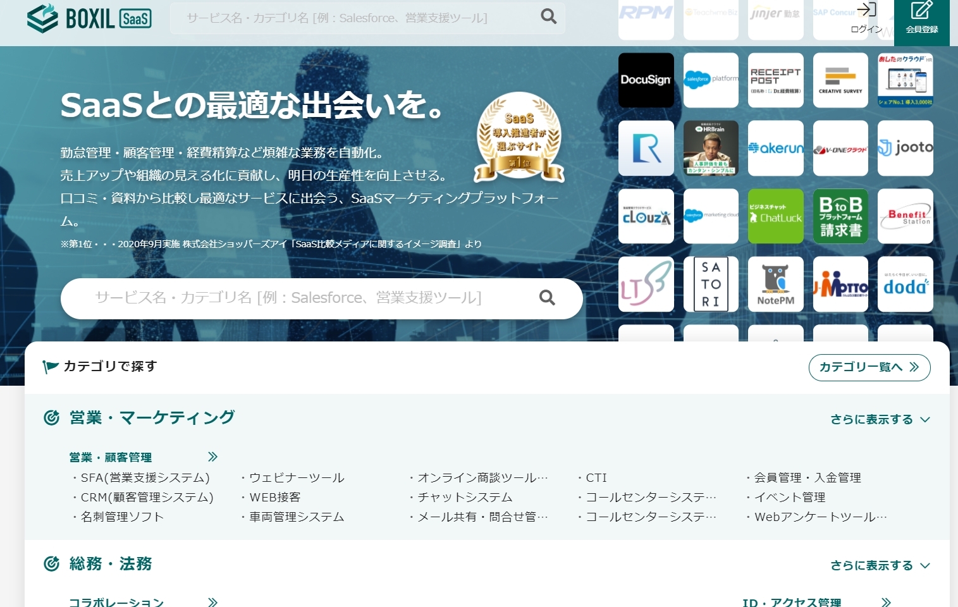Open the Webアンケートツール link
Image resolution: width=958 pixels, height=607 pixels.
click(820, 517)
